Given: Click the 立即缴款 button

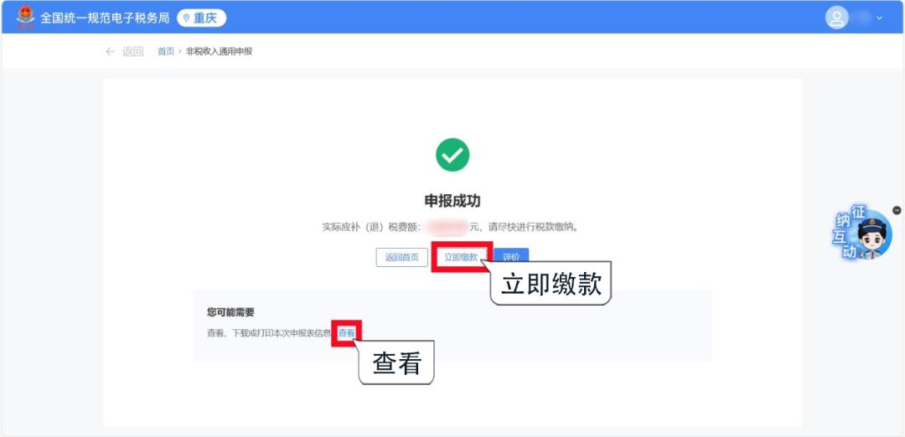Looking at the screenshot, I should [x=461, y=257].
